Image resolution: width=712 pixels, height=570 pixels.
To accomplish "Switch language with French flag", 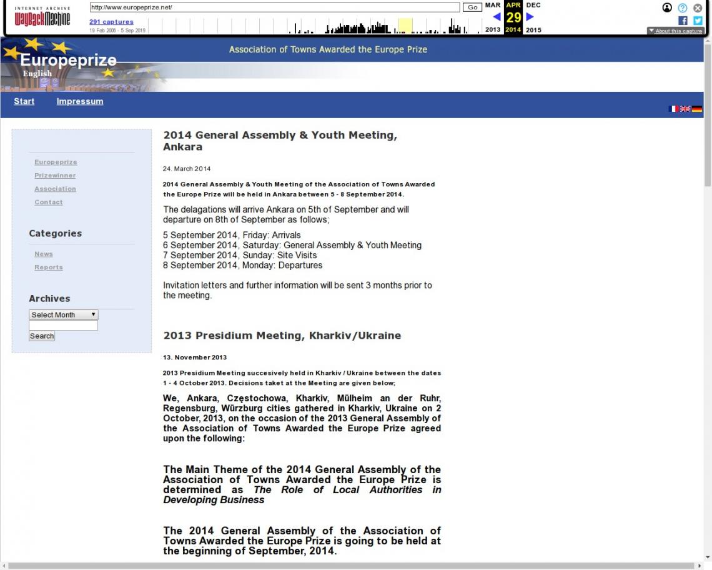I will [674, 109].
